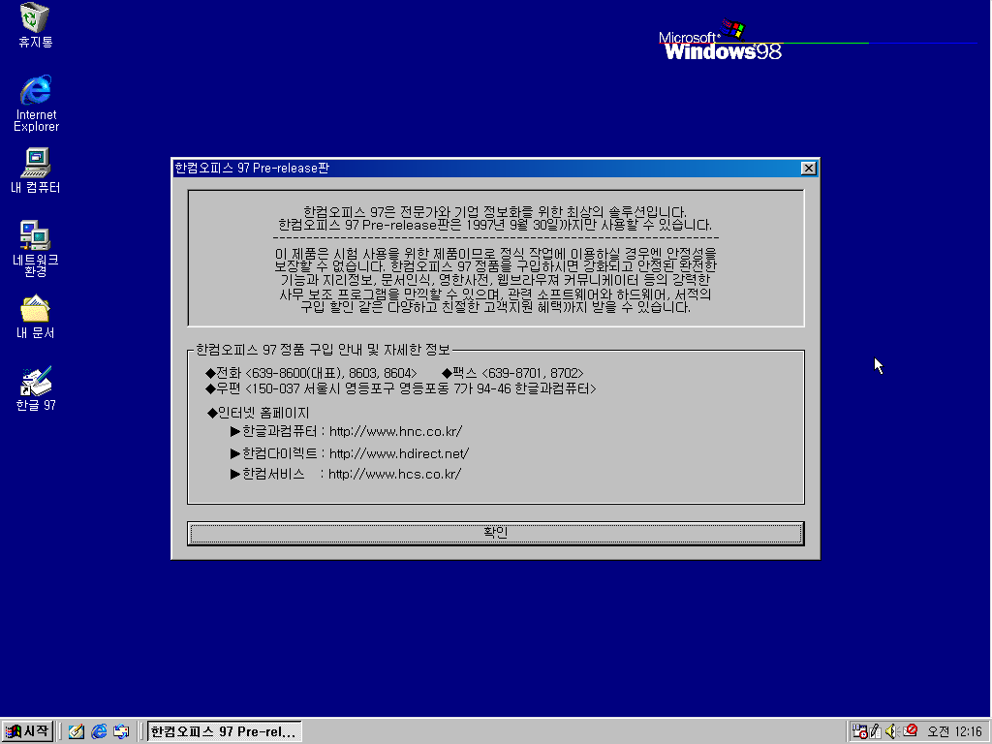The height and width of the screenshot is (744, 992).
Task: Close the 한컴오피스 97 Pre-release dialog
Action: pyautogui.click(x=808, y=169)
